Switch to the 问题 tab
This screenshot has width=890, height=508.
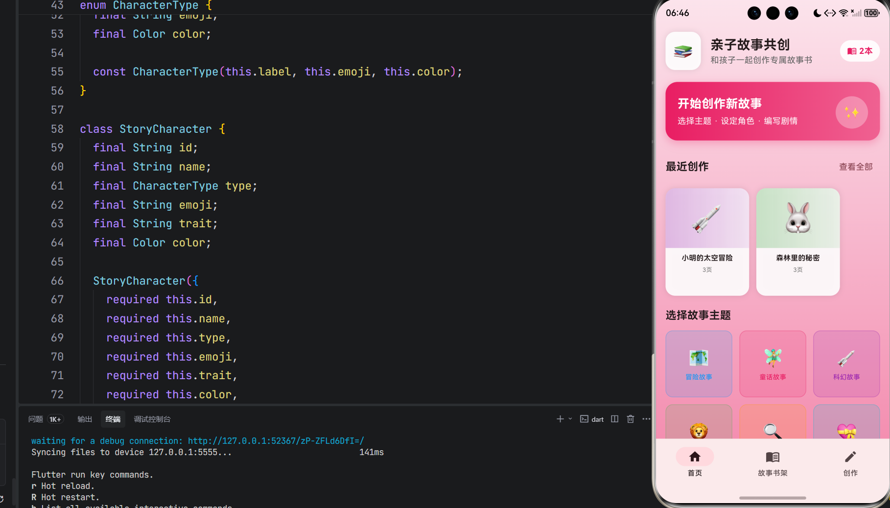coord(36,419)
